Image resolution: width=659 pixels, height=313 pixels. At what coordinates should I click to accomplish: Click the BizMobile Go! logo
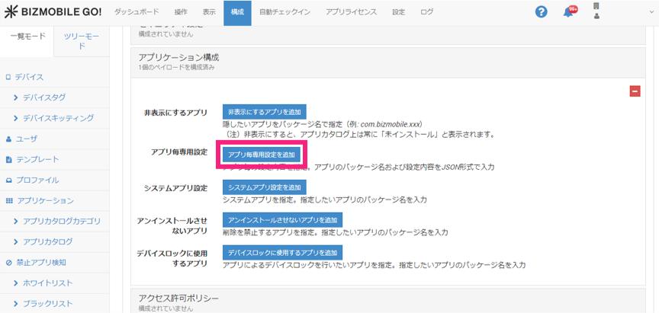point(53,12)
